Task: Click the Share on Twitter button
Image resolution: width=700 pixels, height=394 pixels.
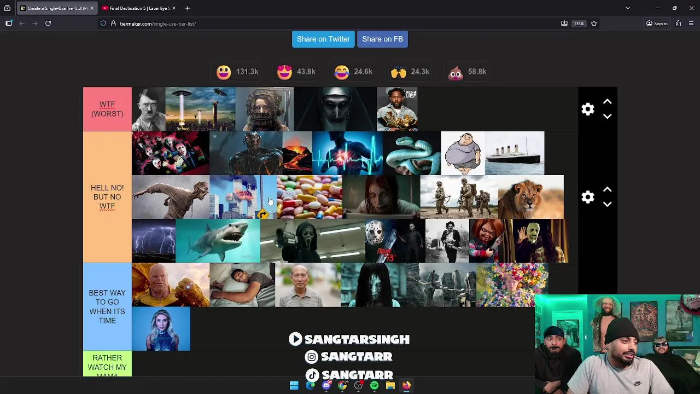Action: [323, 39]
